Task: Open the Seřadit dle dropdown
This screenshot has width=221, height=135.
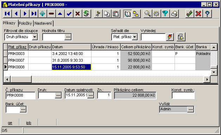Action: 135,37
